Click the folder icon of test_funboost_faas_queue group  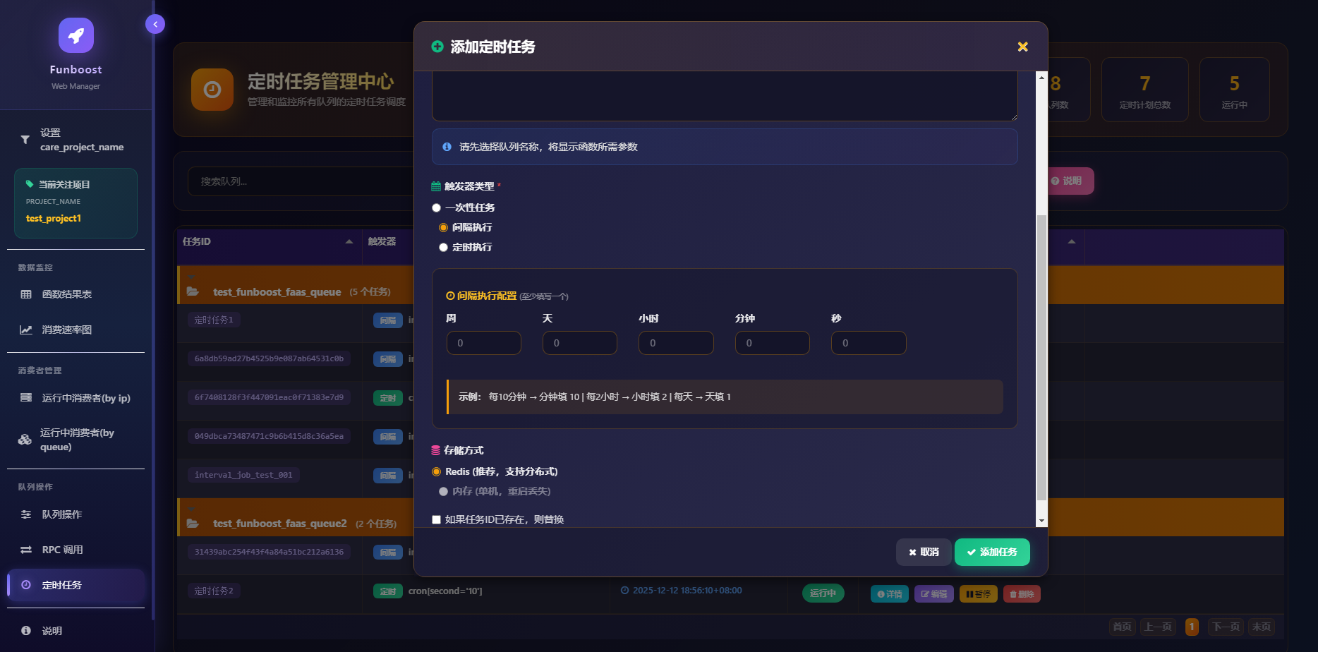coord(192,291)
